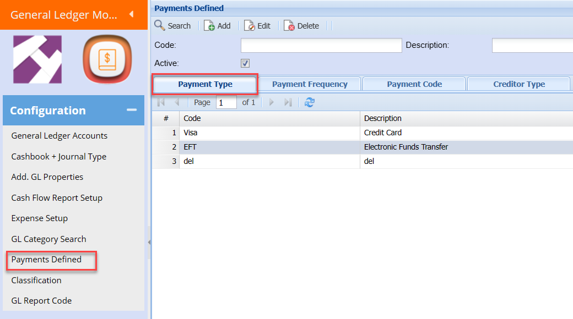
Task: Click the Search button label
Action: [179, 26]
